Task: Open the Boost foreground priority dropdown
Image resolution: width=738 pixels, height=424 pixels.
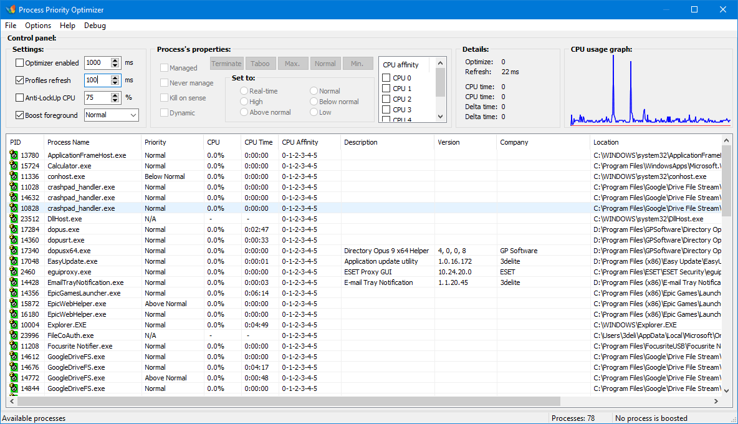Action: pyautogui.click(x=133, y=115)
